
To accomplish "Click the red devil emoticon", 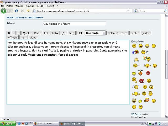I will 142,80.
